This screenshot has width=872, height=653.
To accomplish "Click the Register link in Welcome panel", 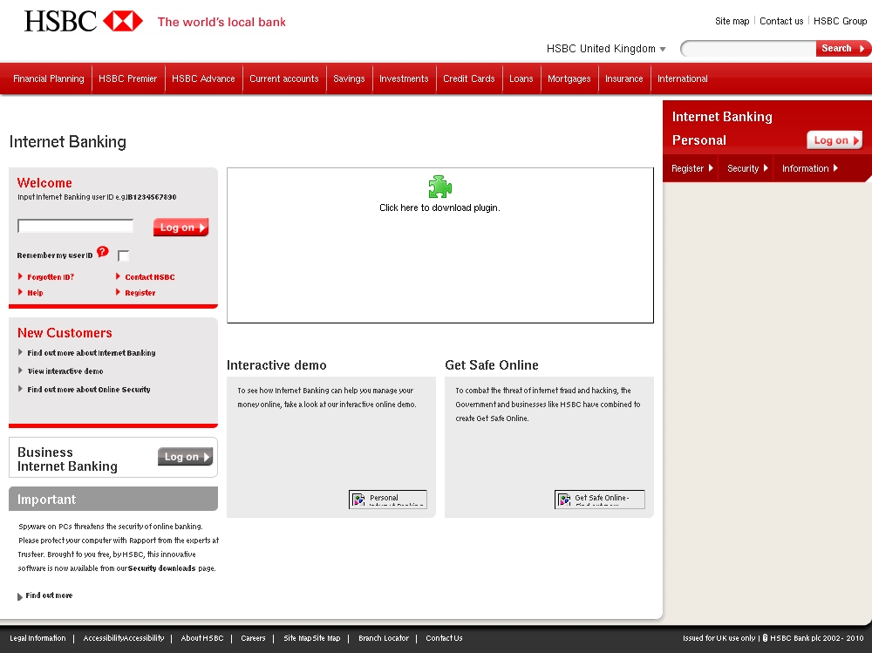I will [140, 293].
